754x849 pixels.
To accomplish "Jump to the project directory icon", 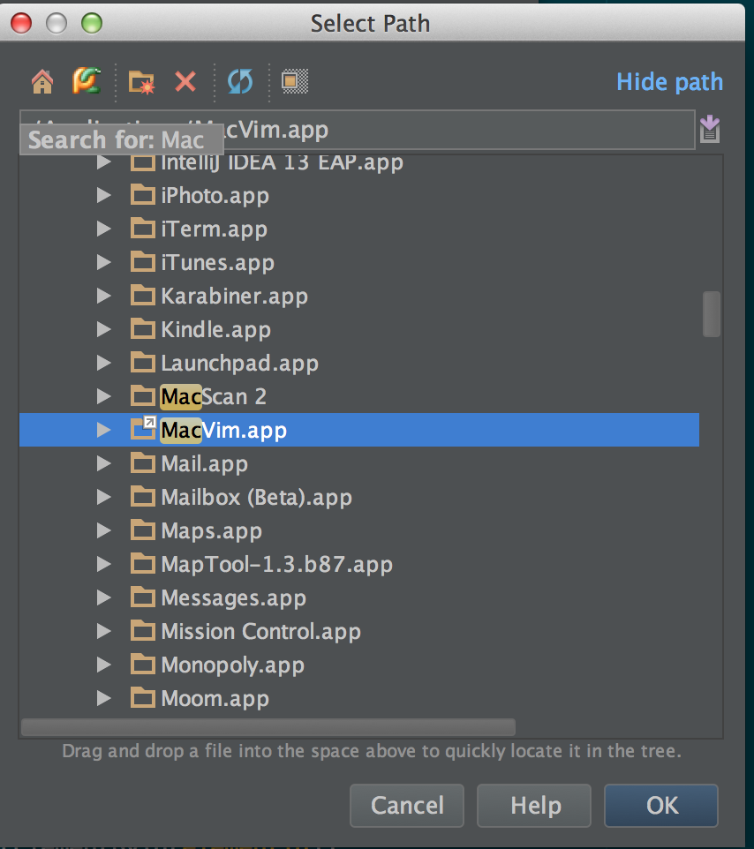I will (x=87, y=80).
